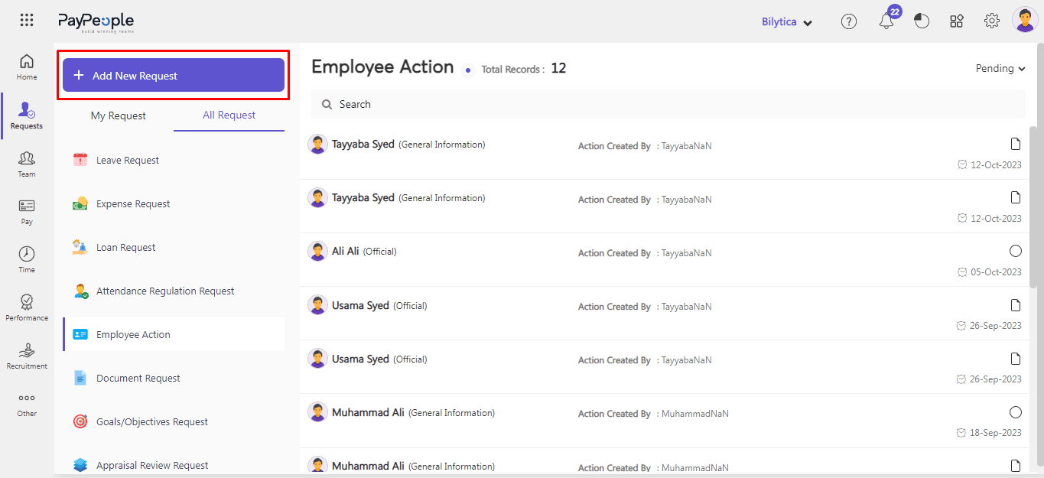The image size is (1044, 478).
Task: Select the circle status on Ali Ali row
Action: 1016,251
